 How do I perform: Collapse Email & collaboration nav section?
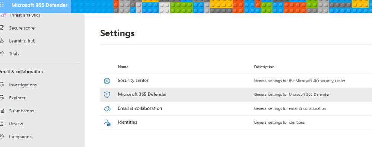point(21,72)
